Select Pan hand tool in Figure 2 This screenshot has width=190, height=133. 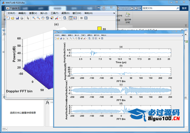click(x=76, y=38)
